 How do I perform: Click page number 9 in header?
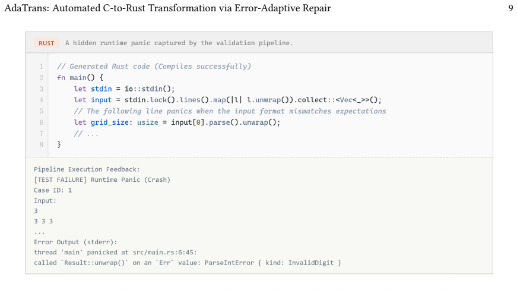(x=510, y=8)
